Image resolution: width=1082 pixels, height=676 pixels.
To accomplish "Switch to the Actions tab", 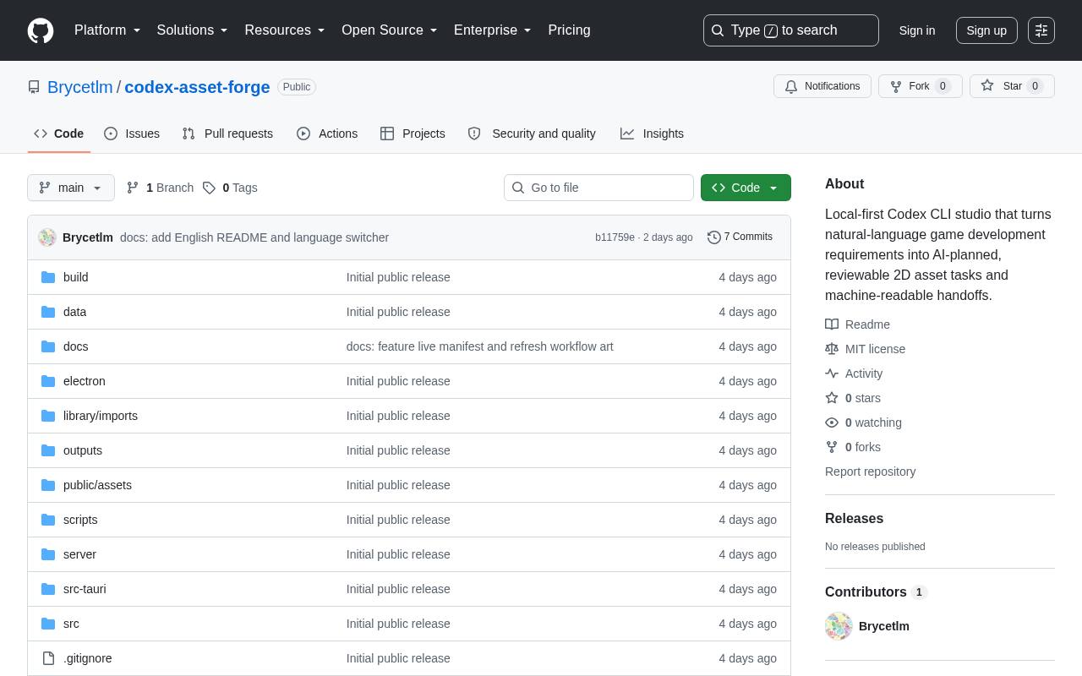I will (x=327, y=134).
